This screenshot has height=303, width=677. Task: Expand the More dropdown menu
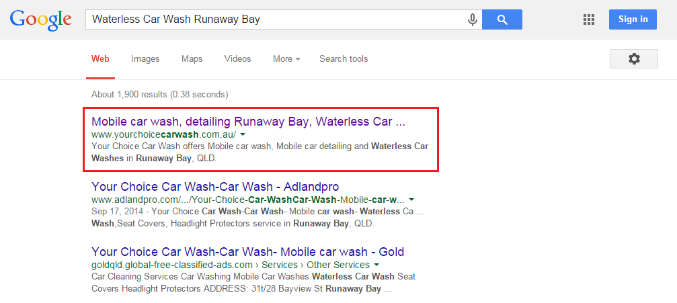click(286, 58)
